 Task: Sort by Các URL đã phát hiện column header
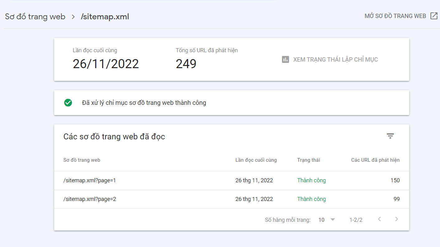click(x=375, y=160)
